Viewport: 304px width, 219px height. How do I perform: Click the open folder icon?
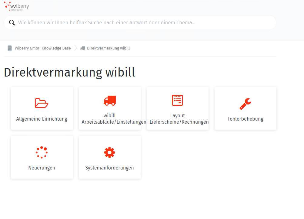tap(42, 103)
